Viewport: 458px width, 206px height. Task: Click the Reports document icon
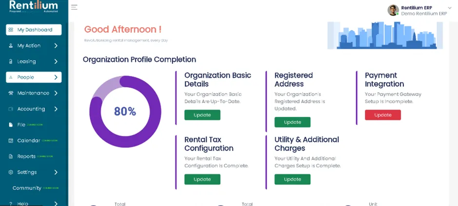[11, 156]
